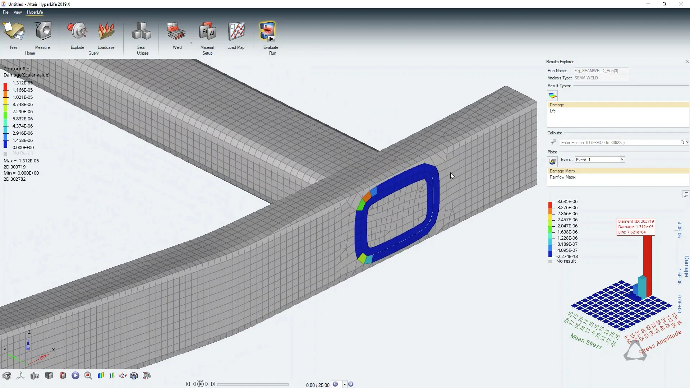Click the Evaluate Run icon
690x388 pixels.
pos(268,32)
